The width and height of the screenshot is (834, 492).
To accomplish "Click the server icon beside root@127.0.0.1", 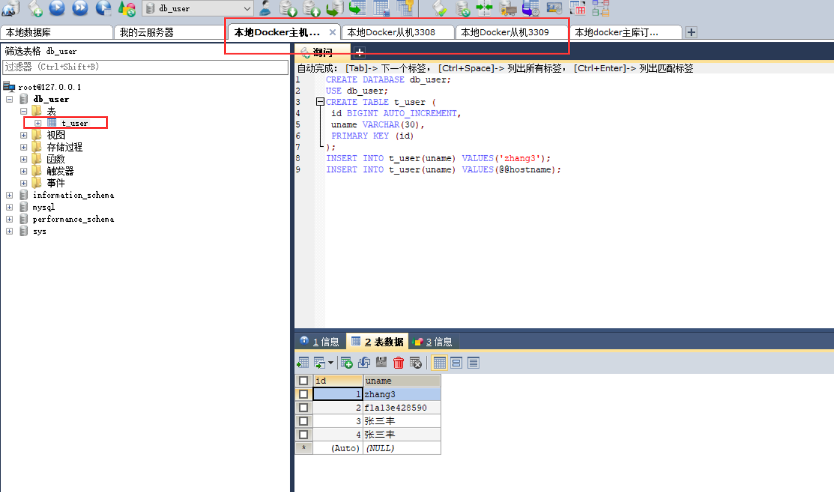I will 9,87.
